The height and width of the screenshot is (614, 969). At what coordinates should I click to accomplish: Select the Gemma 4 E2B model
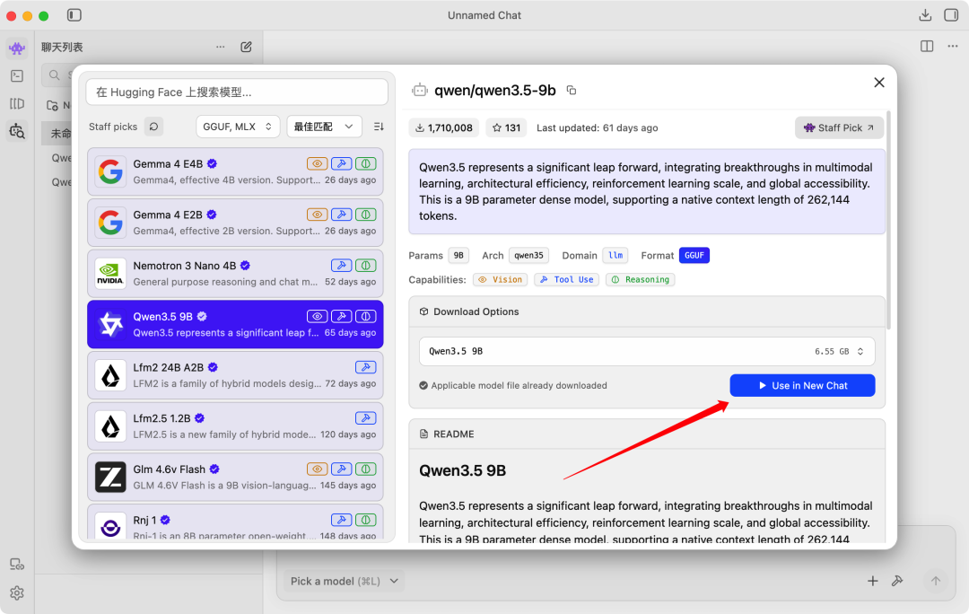(x=235, y=223)
